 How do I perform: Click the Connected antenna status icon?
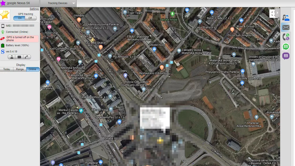pos(3,32)
